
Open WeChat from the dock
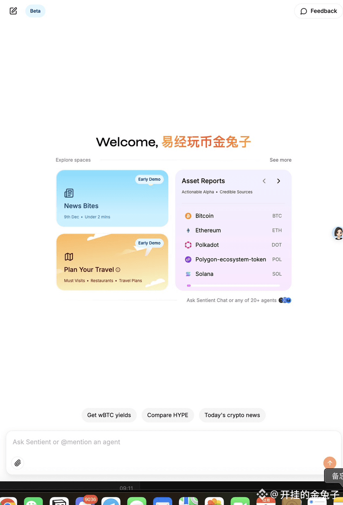(x=34, y=501)
